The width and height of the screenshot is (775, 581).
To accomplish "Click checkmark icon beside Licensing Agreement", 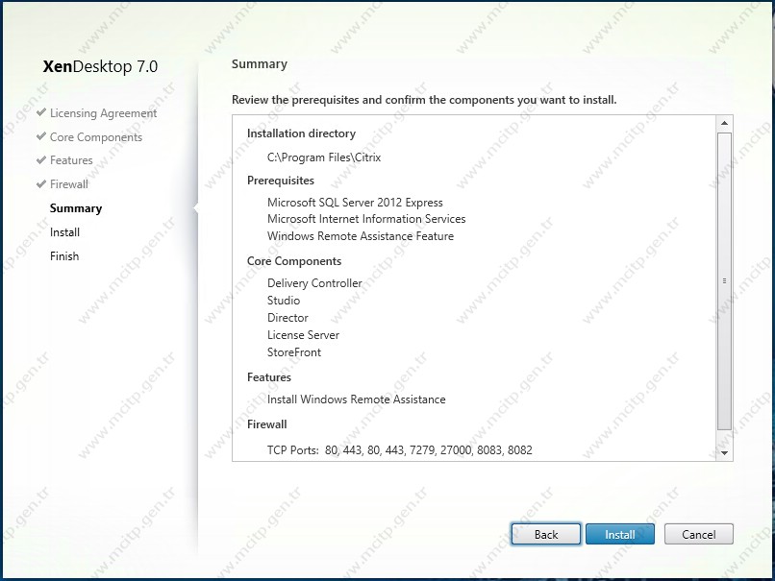I will coord(41,112).
